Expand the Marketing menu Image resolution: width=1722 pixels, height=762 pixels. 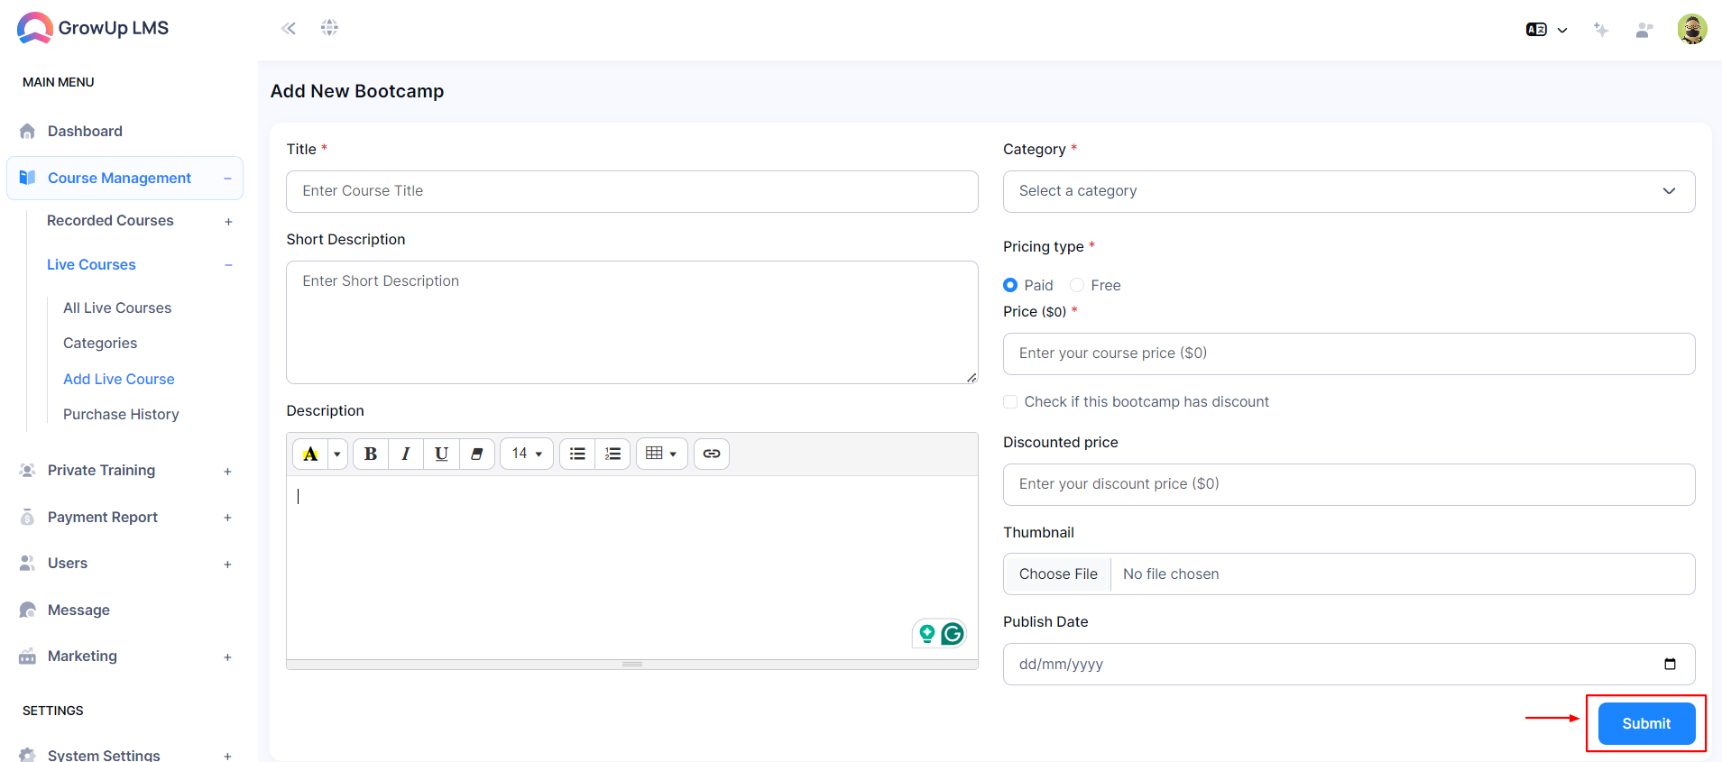(x=227, y=656)
